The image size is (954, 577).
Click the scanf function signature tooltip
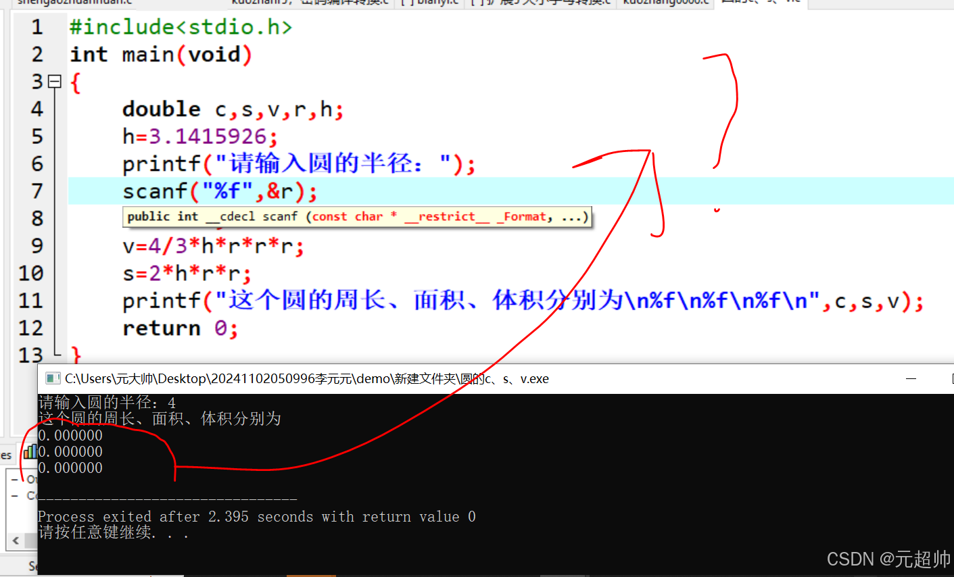pyautogui.click(x=357, y=217)
